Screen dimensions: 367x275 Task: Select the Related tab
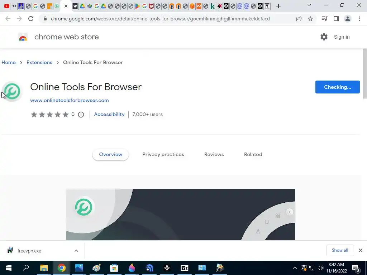tap(253, 155)
